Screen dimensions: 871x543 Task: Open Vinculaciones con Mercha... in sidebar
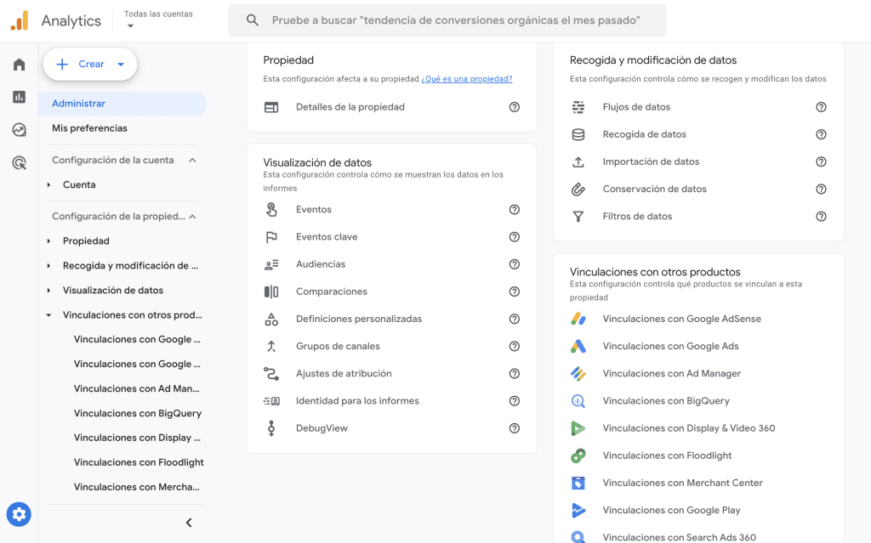[137, 487]
